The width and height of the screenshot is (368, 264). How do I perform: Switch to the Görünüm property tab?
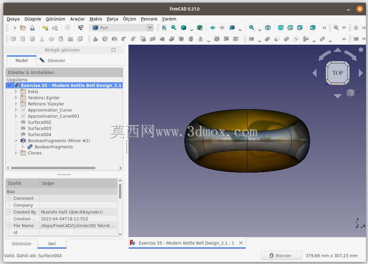pos(21,244)
